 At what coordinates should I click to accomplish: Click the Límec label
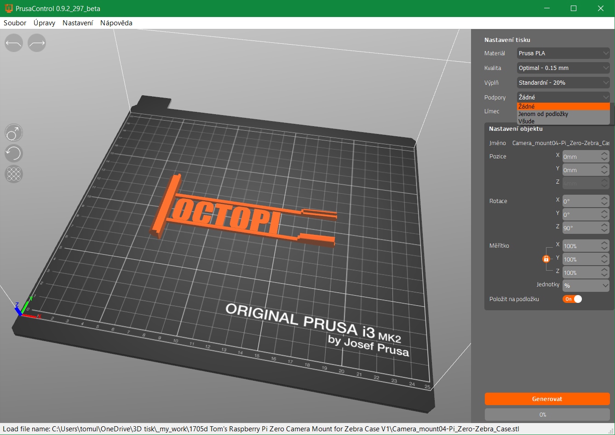click(492, 111)
